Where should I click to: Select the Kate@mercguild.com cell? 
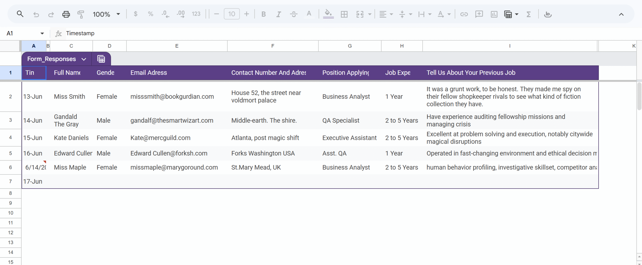click(x=177, y=138)
